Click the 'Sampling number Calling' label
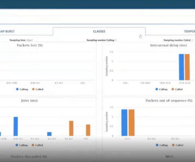 coord(100,40)
